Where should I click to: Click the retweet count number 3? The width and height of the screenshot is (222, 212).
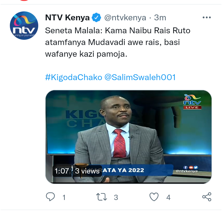click(116, 198)
